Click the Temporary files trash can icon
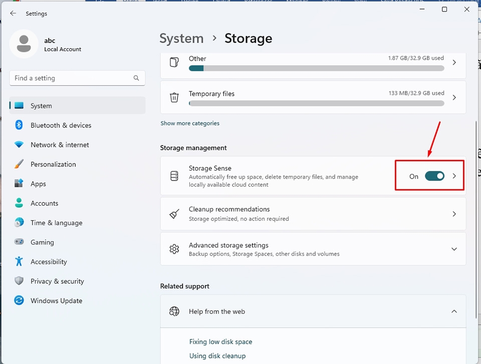The width and height of the screenshot is (481, 364). tap(174, 97)
